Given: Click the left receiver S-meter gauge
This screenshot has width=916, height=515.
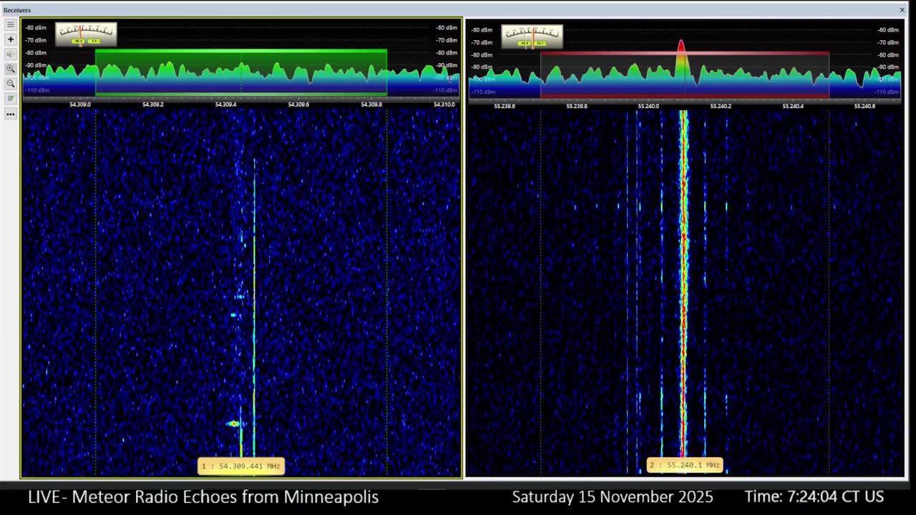Looking at the screenshot, I should [86, 34].
